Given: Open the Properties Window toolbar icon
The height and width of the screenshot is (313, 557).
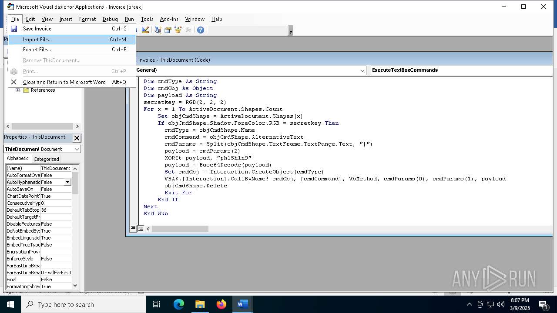Looking at the screenshot, I should coord(168,30).
